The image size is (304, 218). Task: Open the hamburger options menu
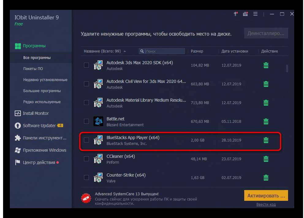255,14
